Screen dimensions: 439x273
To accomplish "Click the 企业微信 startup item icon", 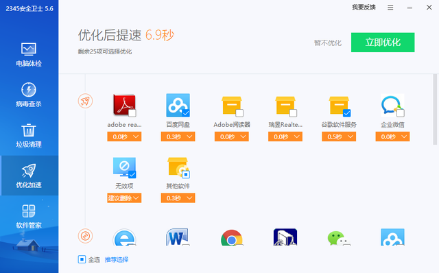I will [x=392, y=105].
